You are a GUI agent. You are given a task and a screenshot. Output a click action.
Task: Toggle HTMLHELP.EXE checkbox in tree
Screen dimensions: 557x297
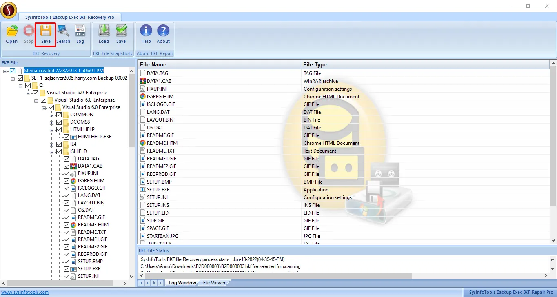(67, 137)
